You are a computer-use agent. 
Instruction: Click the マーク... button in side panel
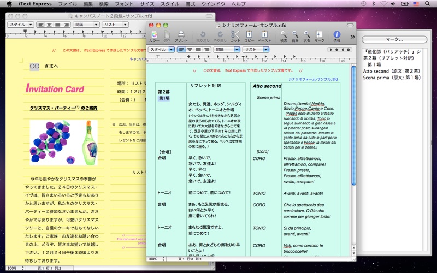click(394, 39)
